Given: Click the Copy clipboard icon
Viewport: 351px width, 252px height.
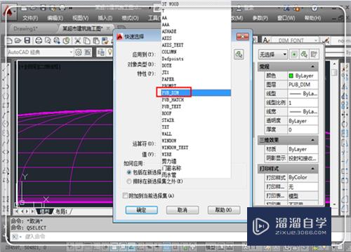Looking at the screenshot, I should (x=87, y=41).
